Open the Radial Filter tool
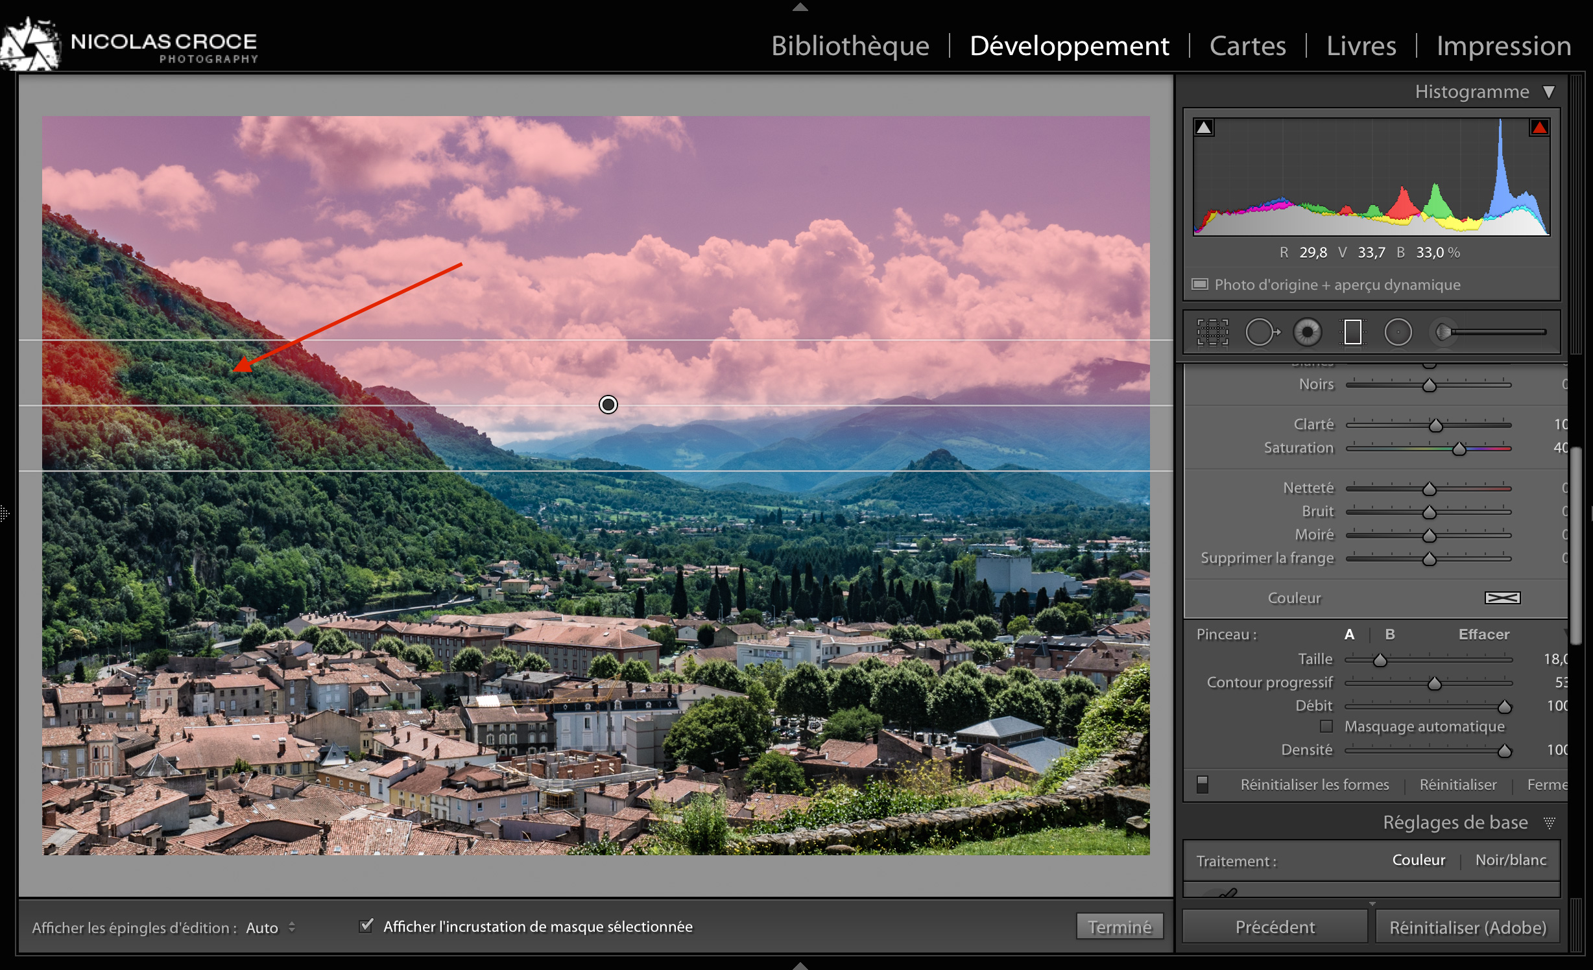1593x970 pixels. tap(1398, 332)
